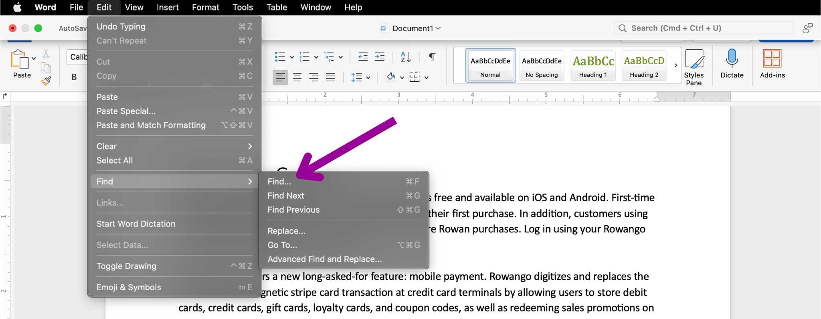
Task: Choose Go To... menu item
Action: click(344, 245)
